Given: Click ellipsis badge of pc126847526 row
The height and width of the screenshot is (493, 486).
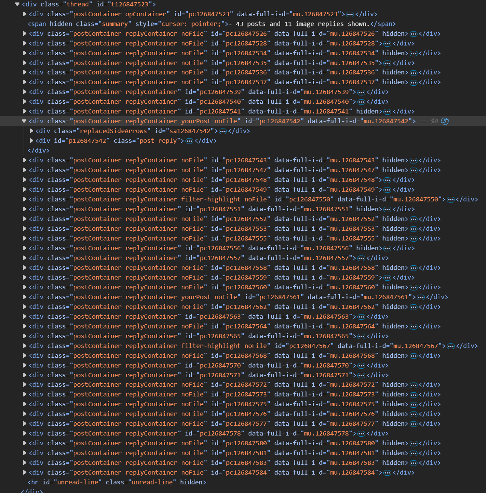Looking at the screenshot, I should click(x=413, y=34).
